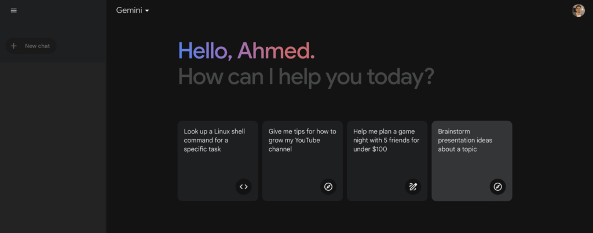Click empty top bar between Gemini and avatar
593x233 pixels.
(359, 10)
